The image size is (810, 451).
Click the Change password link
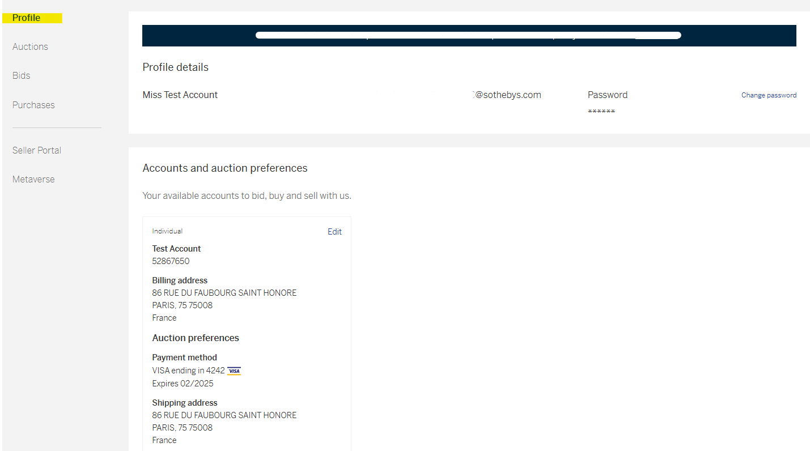coord(769,95)
